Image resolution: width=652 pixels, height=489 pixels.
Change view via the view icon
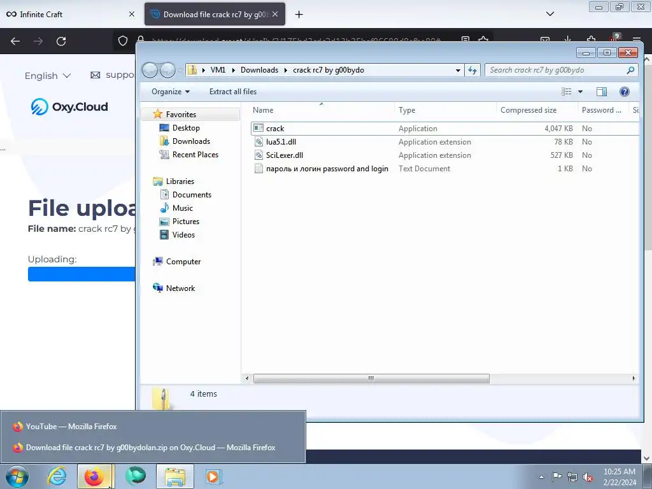[566, 92]
